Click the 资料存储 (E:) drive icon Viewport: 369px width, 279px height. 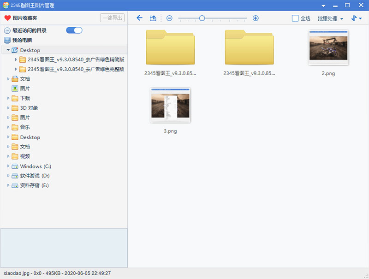tap(15, 185)
